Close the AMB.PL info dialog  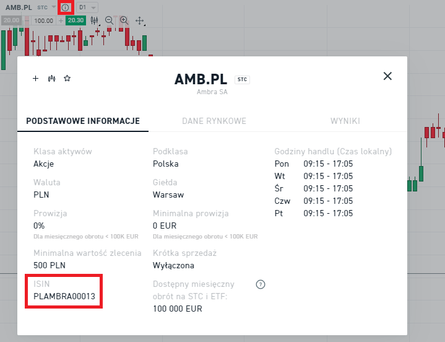pyautogui.click(x=387, y=76)
